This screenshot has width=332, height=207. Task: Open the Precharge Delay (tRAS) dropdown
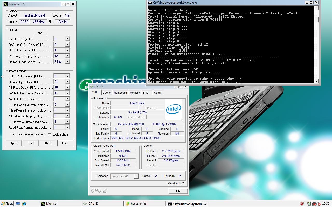tap(67, 56)
